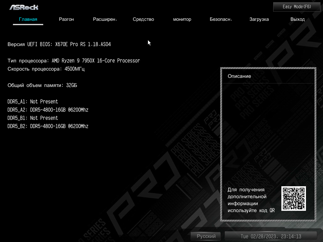Select the Версия UEFI BIOS line
This screenshot has height=242, width=323.
[x=59, y=44]
